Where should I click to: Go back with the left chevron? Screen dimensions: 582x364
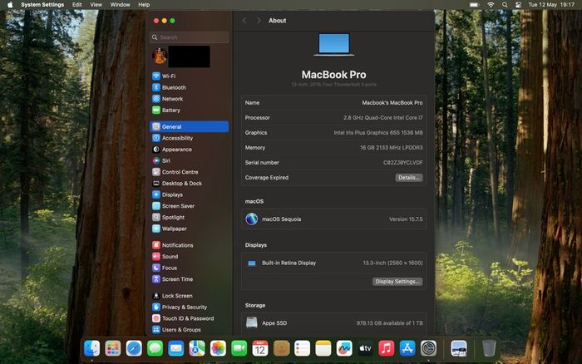click(244, 21)
